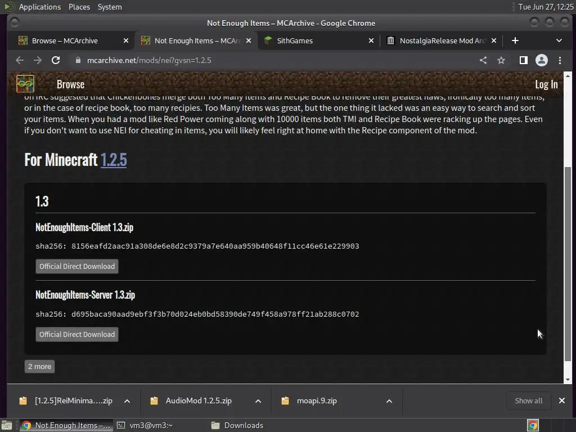Expand options for AudioMod 1.2.5.zip download

[258, 401]
